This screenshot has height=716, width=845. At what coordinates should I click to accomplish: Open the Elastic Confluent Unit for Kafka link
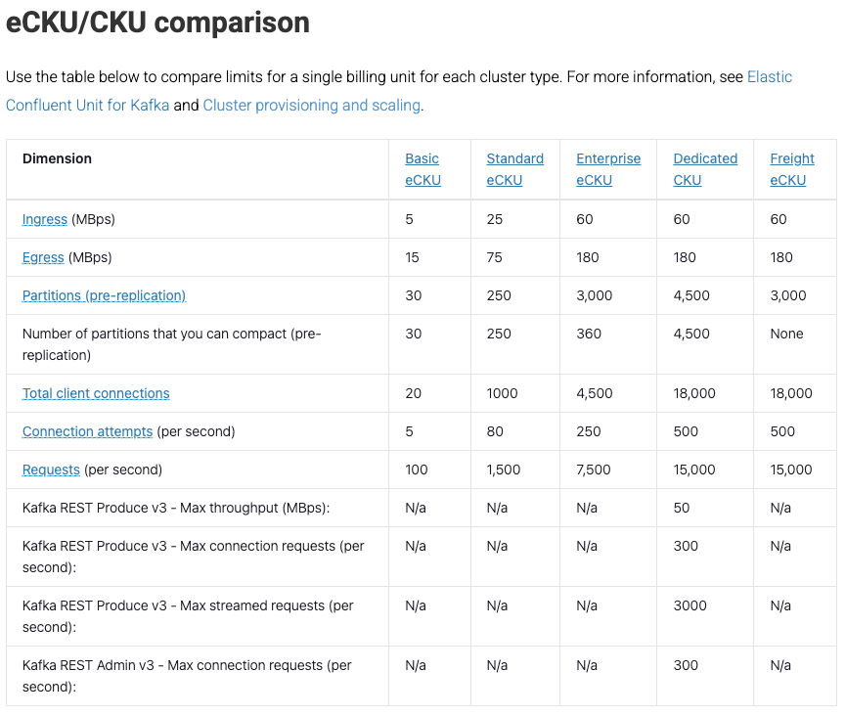tap(88, 105)
